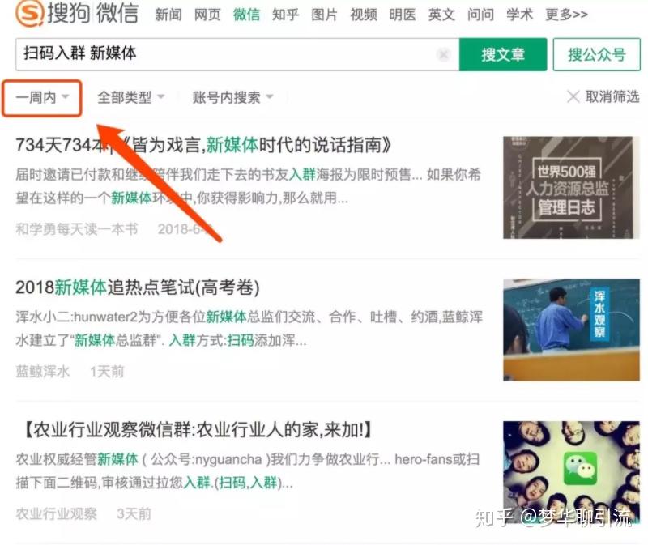Open the 一周内 time filter dropdown
Screen dimensions: 648x545
(42, 98)
